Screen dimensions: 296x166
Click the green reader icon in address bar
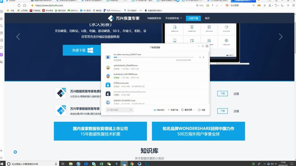(208, 5)
